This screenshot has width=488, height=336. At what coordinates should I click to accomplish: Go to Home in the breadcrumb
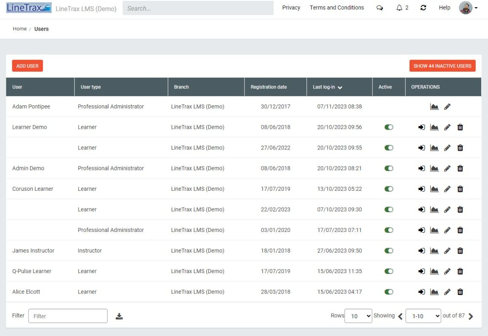click(x=20, y=29)
